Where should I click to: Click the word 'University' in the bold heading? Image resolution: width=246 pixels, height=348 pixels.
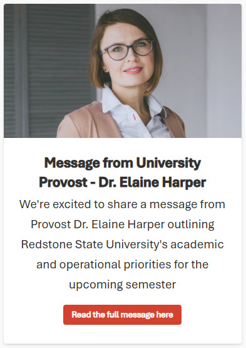[x=168, y=163]
